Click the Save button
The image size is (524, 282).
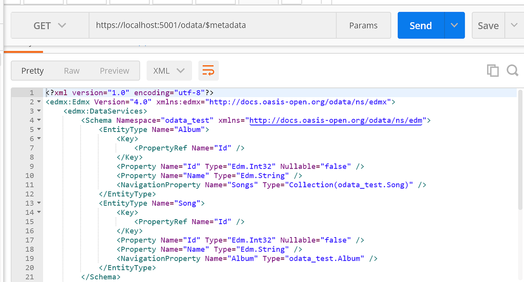coord(488,25)
